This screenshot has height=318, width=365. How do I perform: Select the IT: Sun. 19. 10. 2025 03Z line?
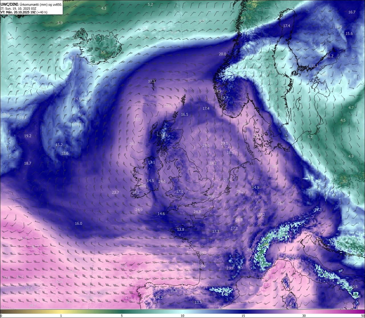pos(18,9)
